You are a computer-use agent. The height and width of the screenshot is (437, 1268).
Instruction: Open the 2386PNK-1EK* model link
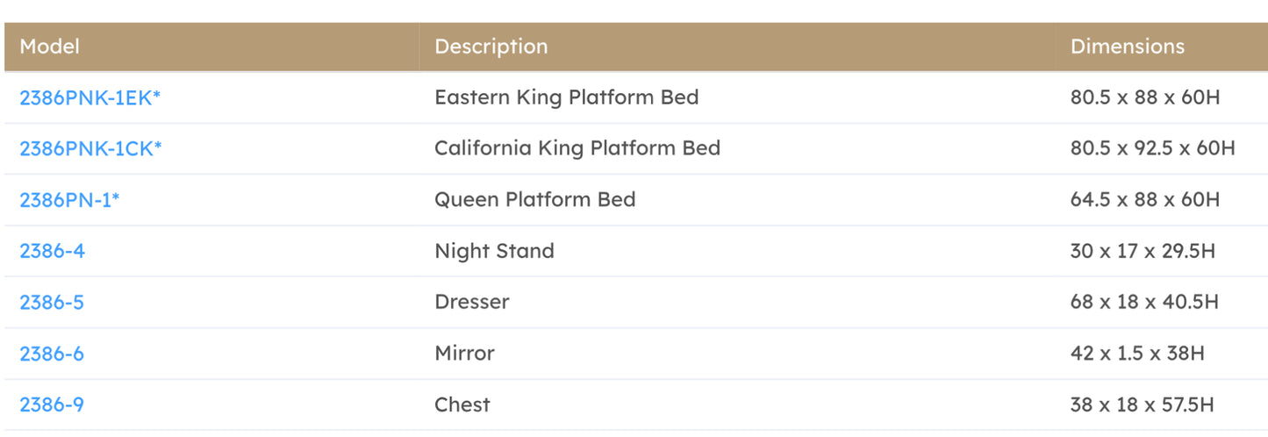pyautogui.click(x=90, y=97)
